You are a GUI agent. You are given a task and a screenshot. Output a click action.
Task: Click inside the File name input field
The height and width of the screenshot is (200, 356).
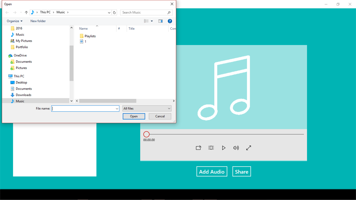point(84,108)
